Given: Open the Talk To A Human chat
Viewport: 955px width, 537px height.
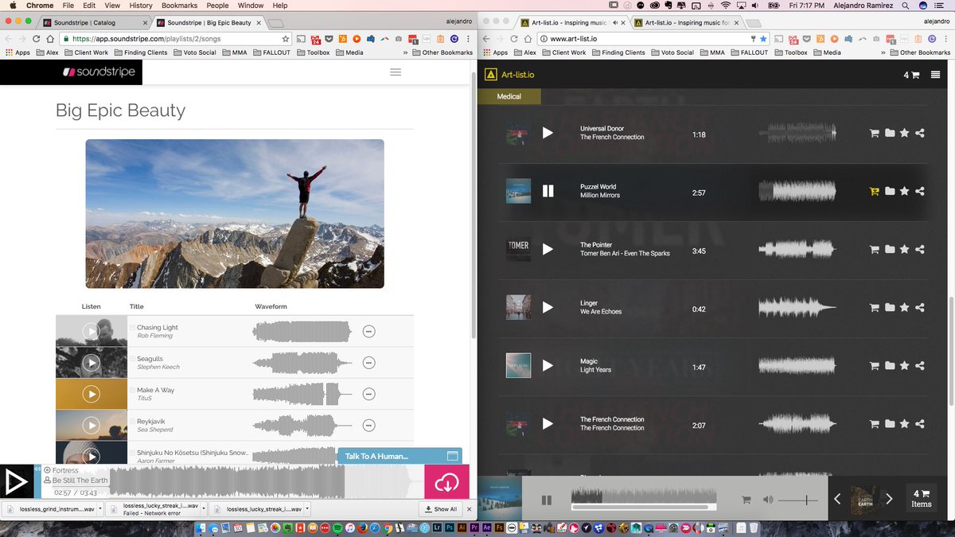Looking at the screenshot, I should pyautogui.click(x=400, y=456).
